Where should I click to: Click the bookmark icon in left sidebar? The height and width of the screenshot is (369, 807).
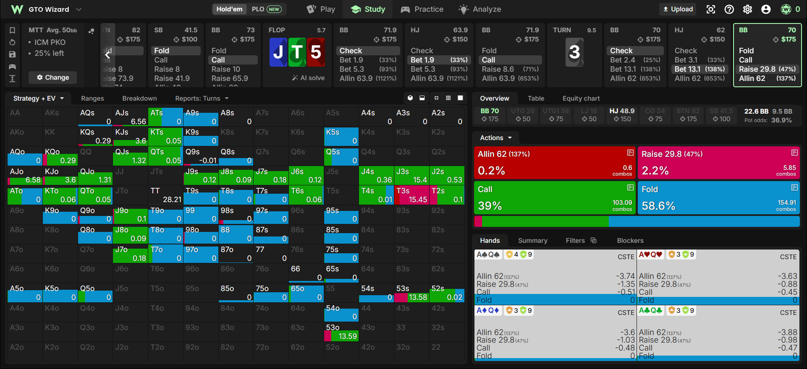tap(13, 30)
